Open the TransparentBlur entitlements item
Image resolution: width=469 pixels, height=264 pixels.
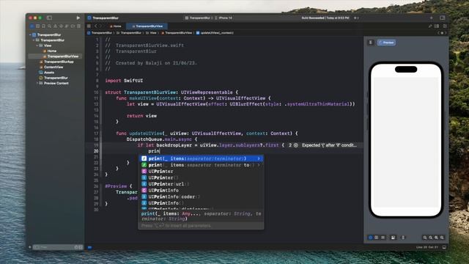pyautogui.click(x=53, y=78)
